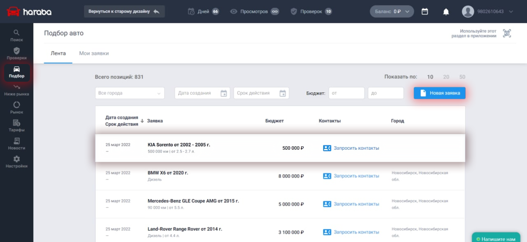Show 10 items per page
This screenshot has width=527, height=242.
click(x=430, y=77)
